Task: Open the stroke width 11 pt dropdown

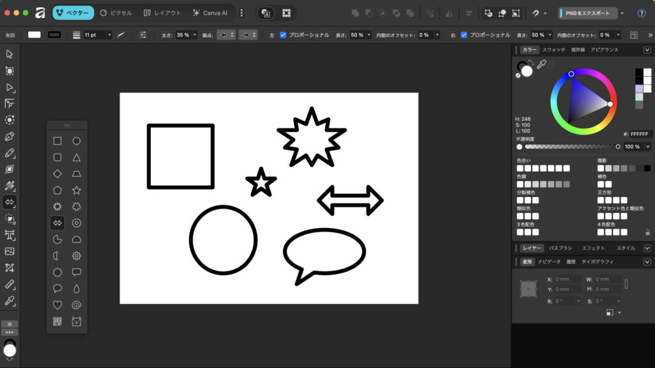Action: [x=109, y=35]
